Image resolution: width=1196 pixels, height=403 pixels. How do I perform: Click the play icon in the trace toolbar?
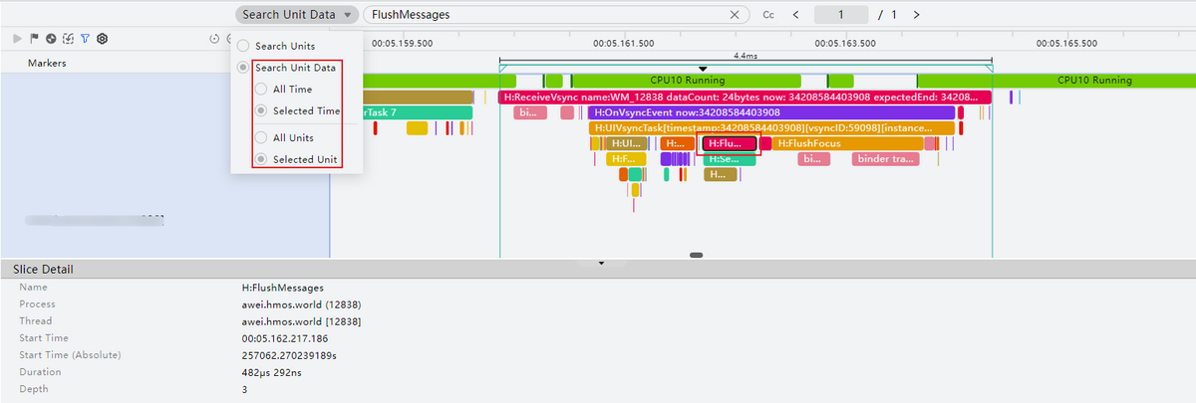pos(17,39)
